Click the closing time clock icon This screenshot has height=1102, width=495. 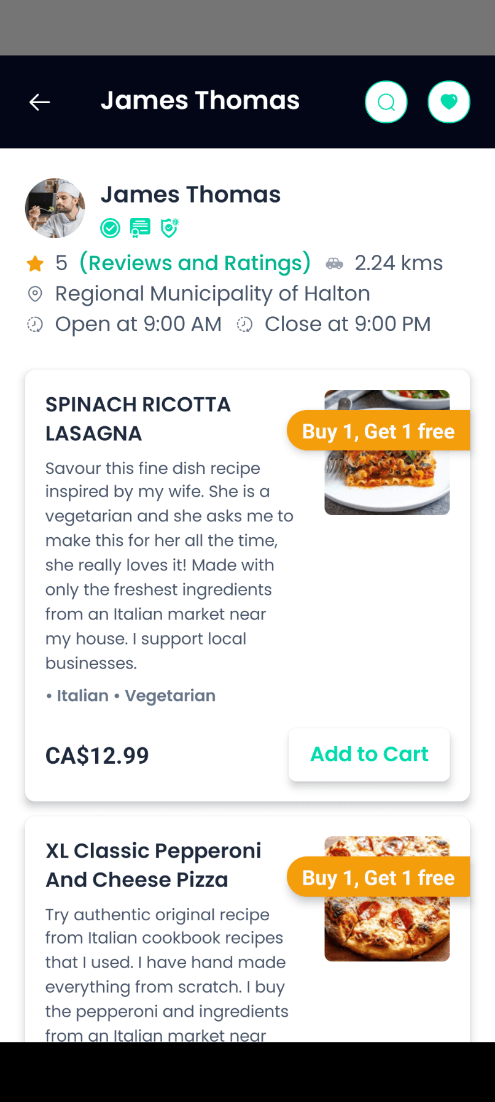[x=244, y=324]
